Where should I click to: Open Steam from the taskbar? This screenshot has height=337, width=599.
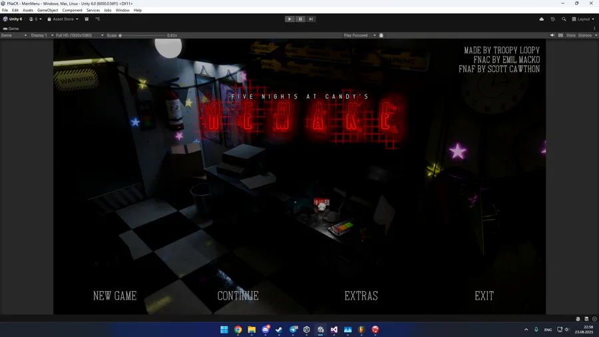point(279,330)
